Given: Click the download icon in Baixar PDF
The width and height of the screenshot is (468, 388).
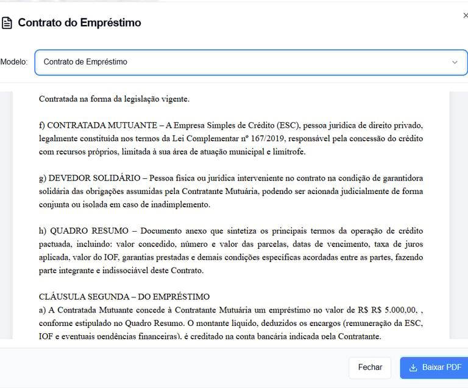Looking at the screenshot, I should pyautogui.click(x=413, y=368).
